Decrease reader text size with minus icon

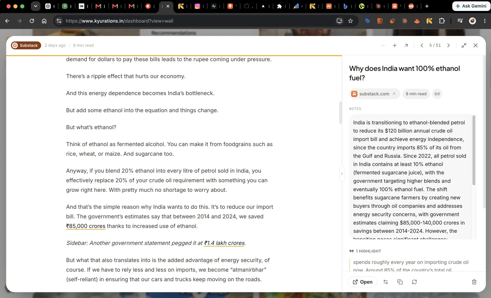coord(383,46)
